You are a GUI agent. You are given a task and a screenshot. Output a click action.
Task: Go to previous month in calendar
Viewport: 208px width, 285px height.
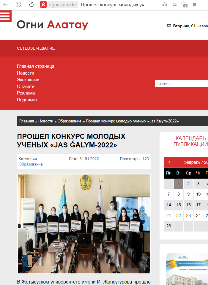point(169,162)
